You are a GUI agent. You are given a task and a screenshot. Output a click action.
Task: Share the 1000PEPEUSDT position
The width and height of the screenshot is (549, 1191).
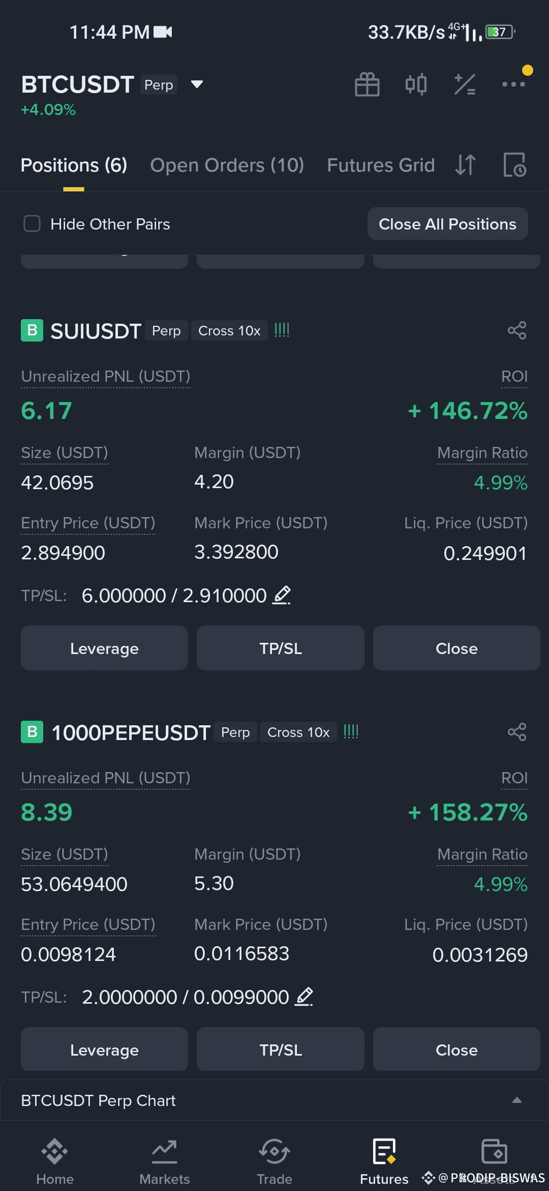click(517, 732)
